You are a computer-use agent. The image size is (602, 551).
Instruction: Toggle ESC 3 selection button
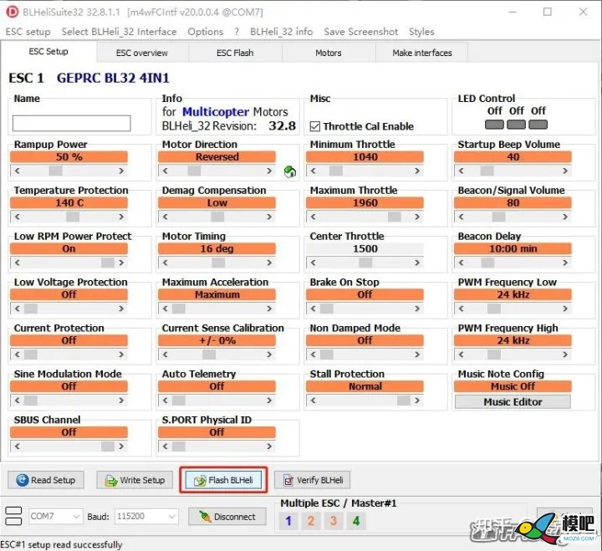[334, 521]
